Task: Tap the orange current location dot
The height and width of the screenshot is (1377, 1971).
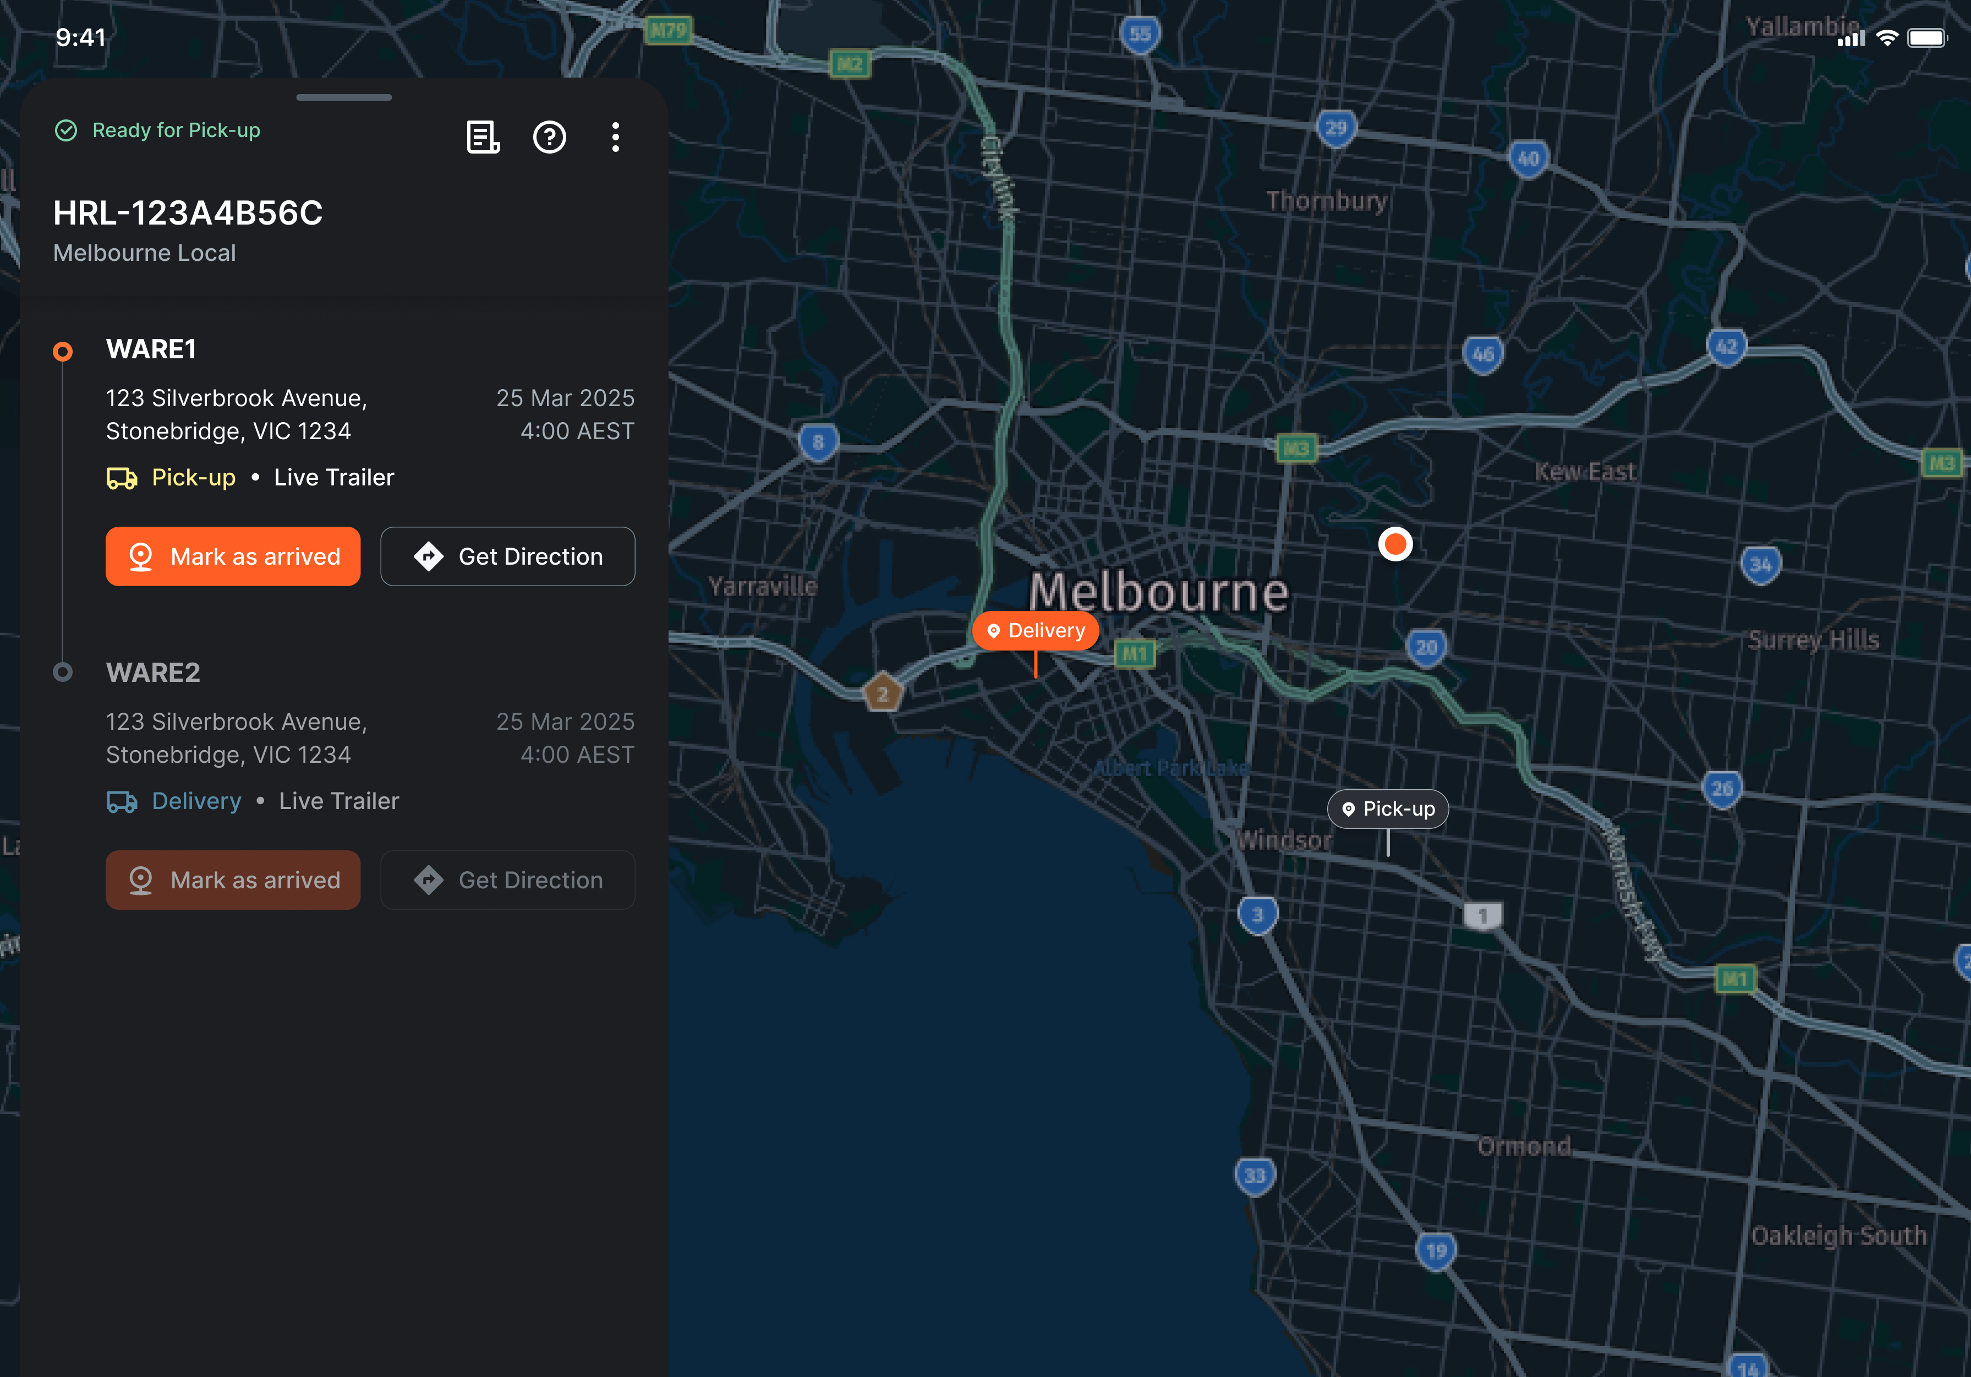Action: tap(1395, 544)
